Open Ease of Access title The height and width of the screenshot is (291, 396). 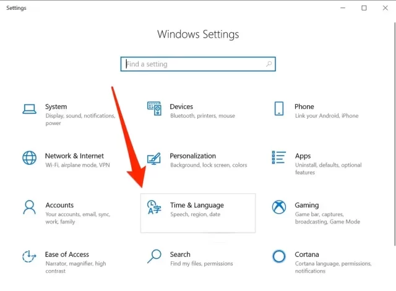[67, 254]
